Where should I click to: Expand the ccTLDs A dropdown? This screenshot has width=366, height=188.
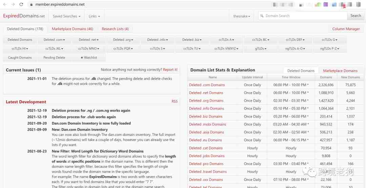(x=226, y=40)
